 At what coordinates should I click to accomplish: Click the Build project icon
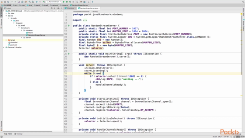[44, 2]
